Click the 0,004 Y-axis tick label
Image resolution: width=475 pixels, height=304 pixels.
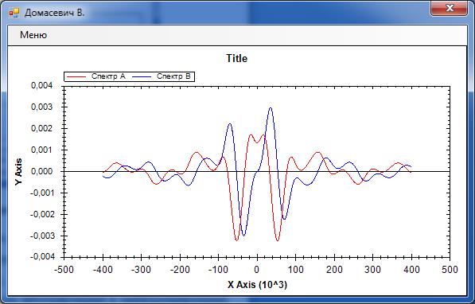tap(42, 85)
